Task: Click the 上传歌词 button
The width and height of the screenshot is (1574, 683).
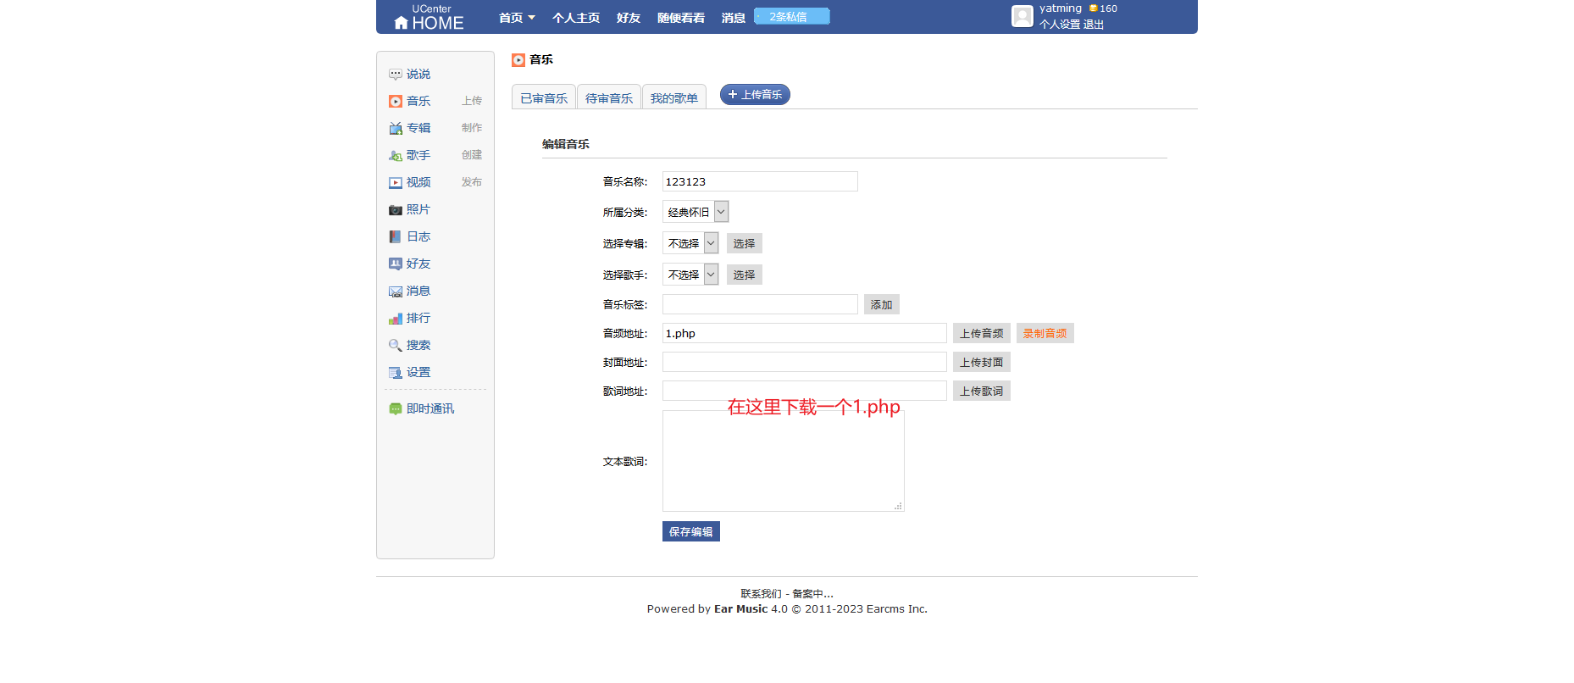Action: pos(982,391)
